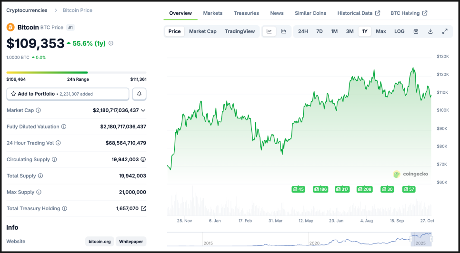Download the chart data

(430, 31)
